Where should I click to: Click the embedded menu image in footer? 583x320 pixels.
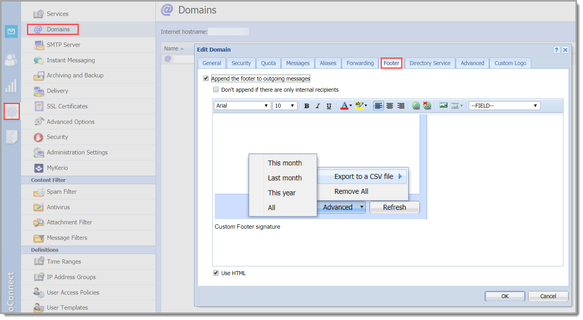click(x=321, y=167)
